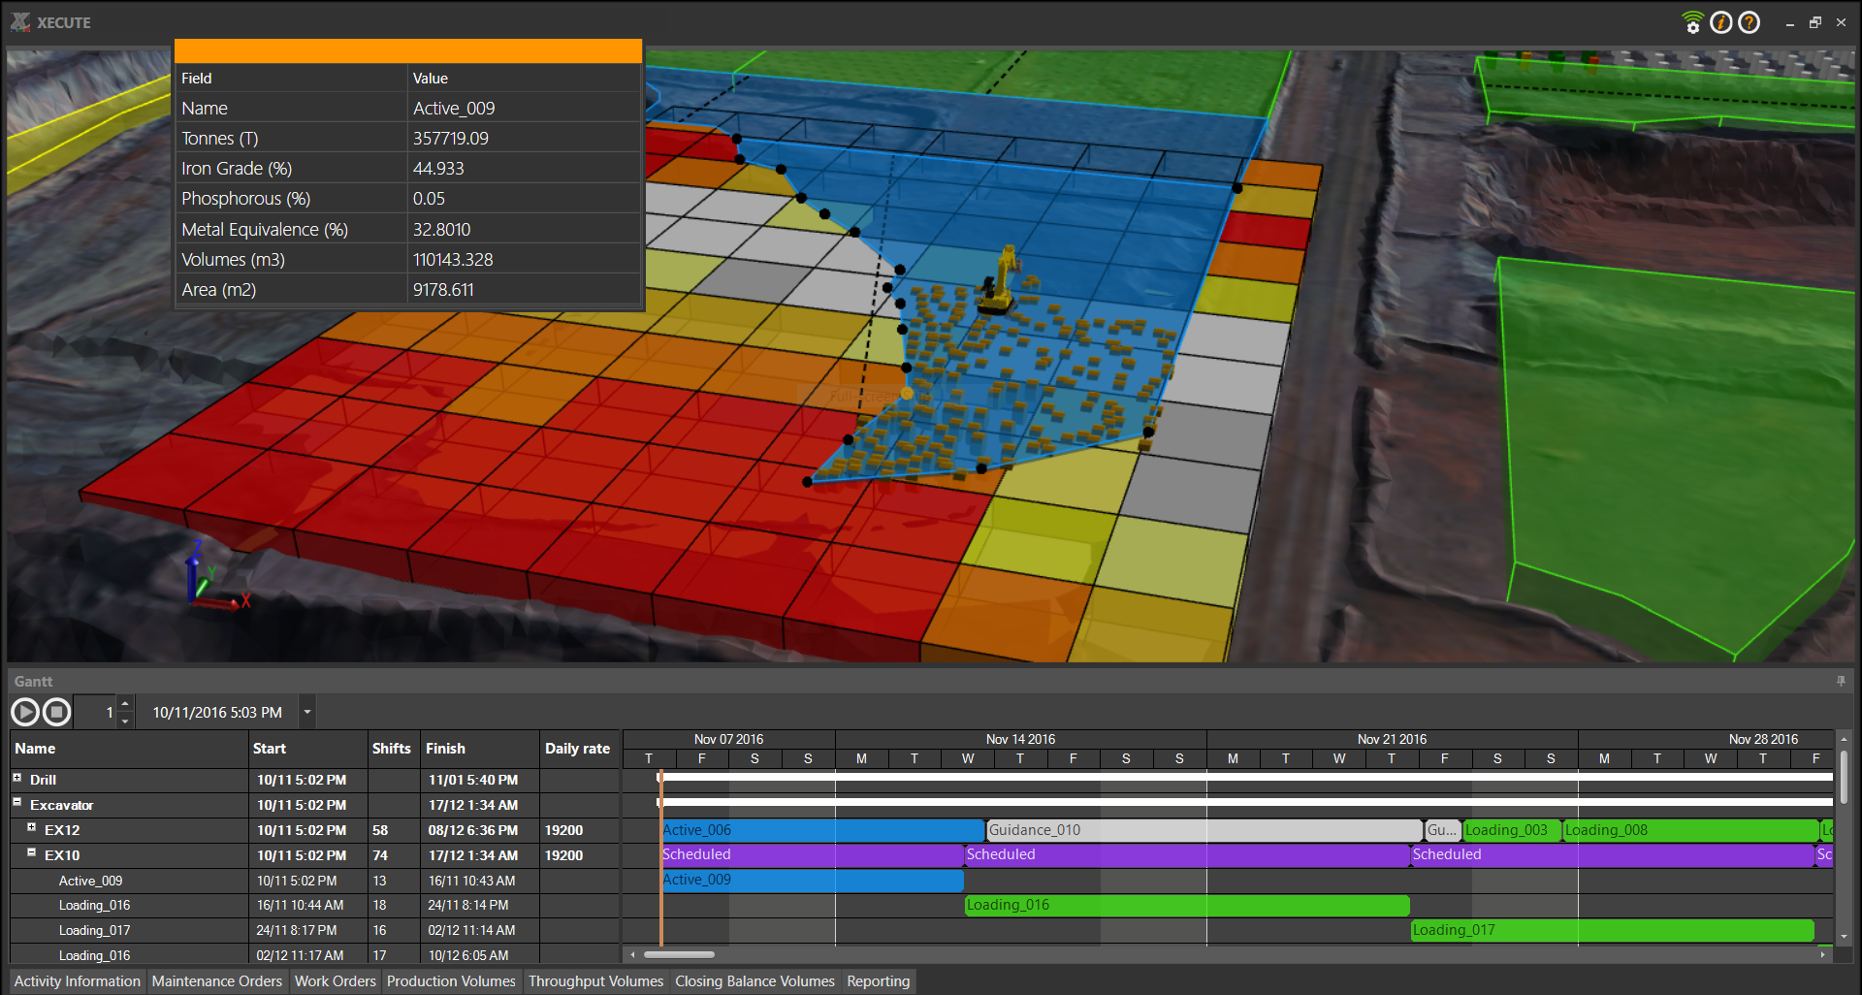Collapse the EX10 row
The height and width of the screenshot is (995, 1862).
pos(31,853)
